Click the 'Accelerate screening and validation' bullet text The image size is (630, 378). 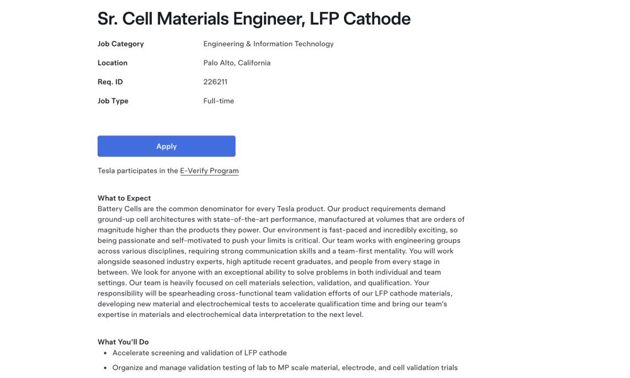click(200, 353)
